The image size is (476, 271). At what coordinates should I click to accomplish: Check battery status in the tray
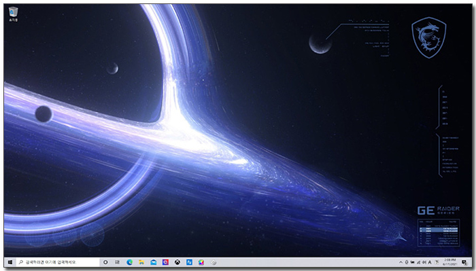coord(412,262)
